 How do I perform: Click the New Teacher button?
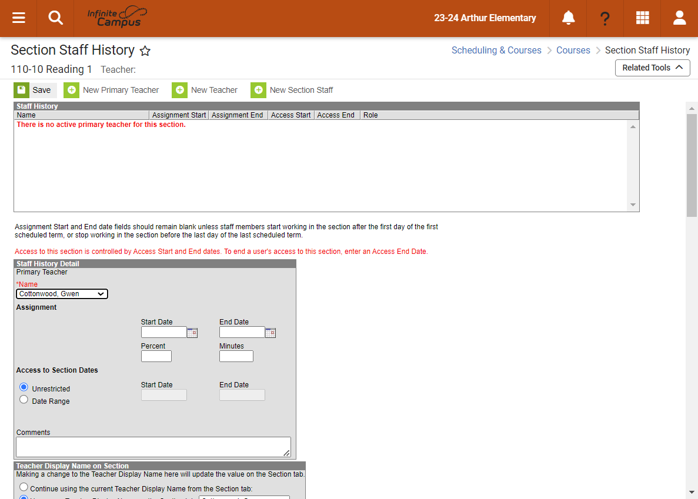(x=205, y=90)
